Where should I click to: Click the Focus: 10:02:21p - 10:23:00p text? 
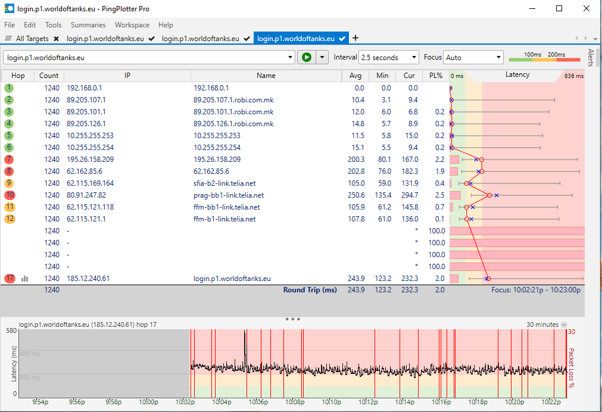pos(535,290)
